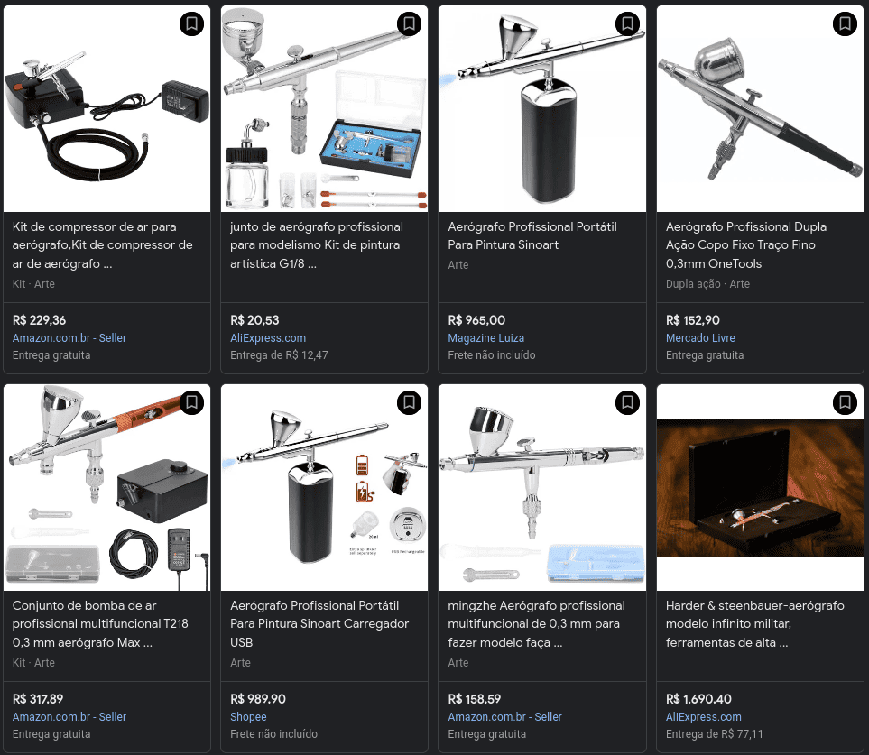This screenshot has height=755, width=869.
Task: Save the AliExpress R$ 20,53 airbrush kit
Action: pyautogui.click(x=409, y=23)
